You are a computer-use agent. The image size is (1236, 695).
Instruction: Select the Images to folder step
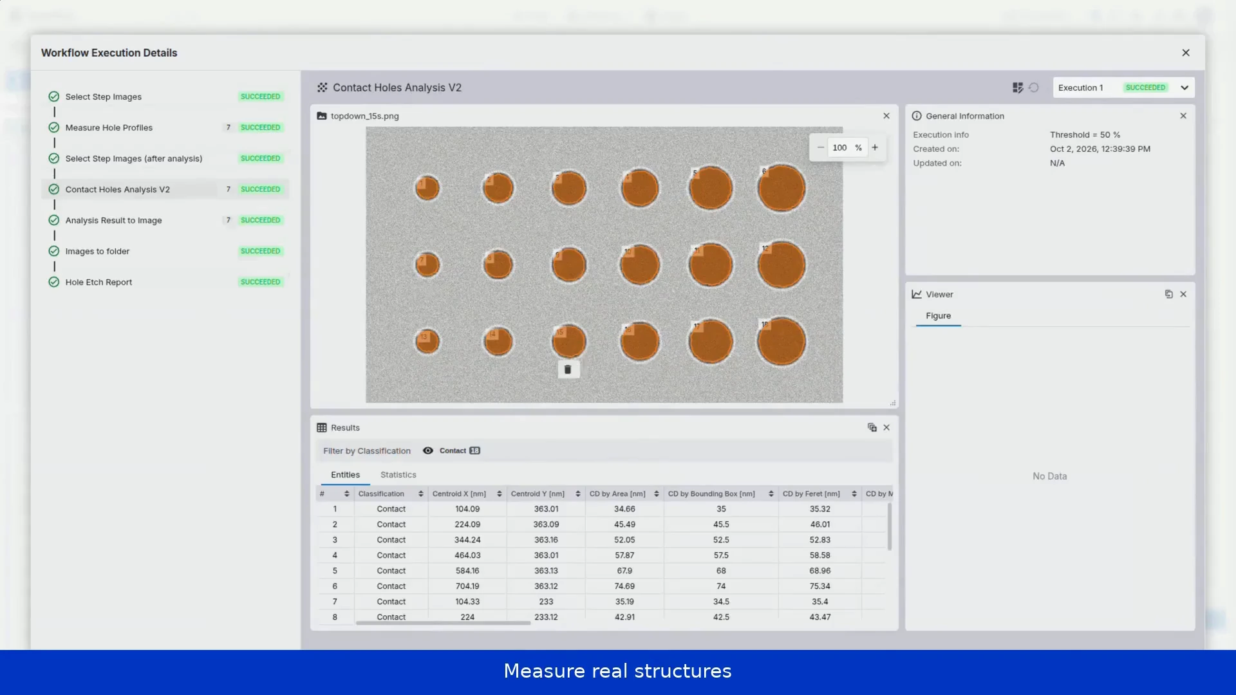click(166, 251)
